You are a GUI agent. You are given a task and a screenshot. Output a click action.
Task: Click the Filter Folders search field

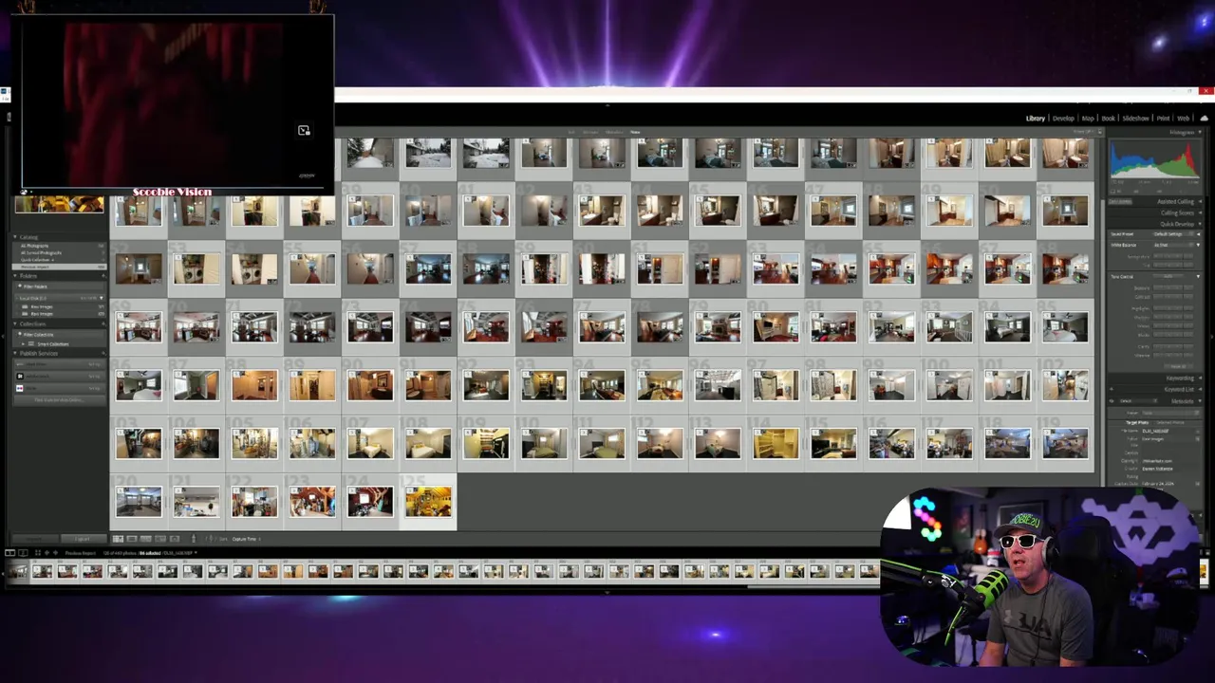click(59, 286)
